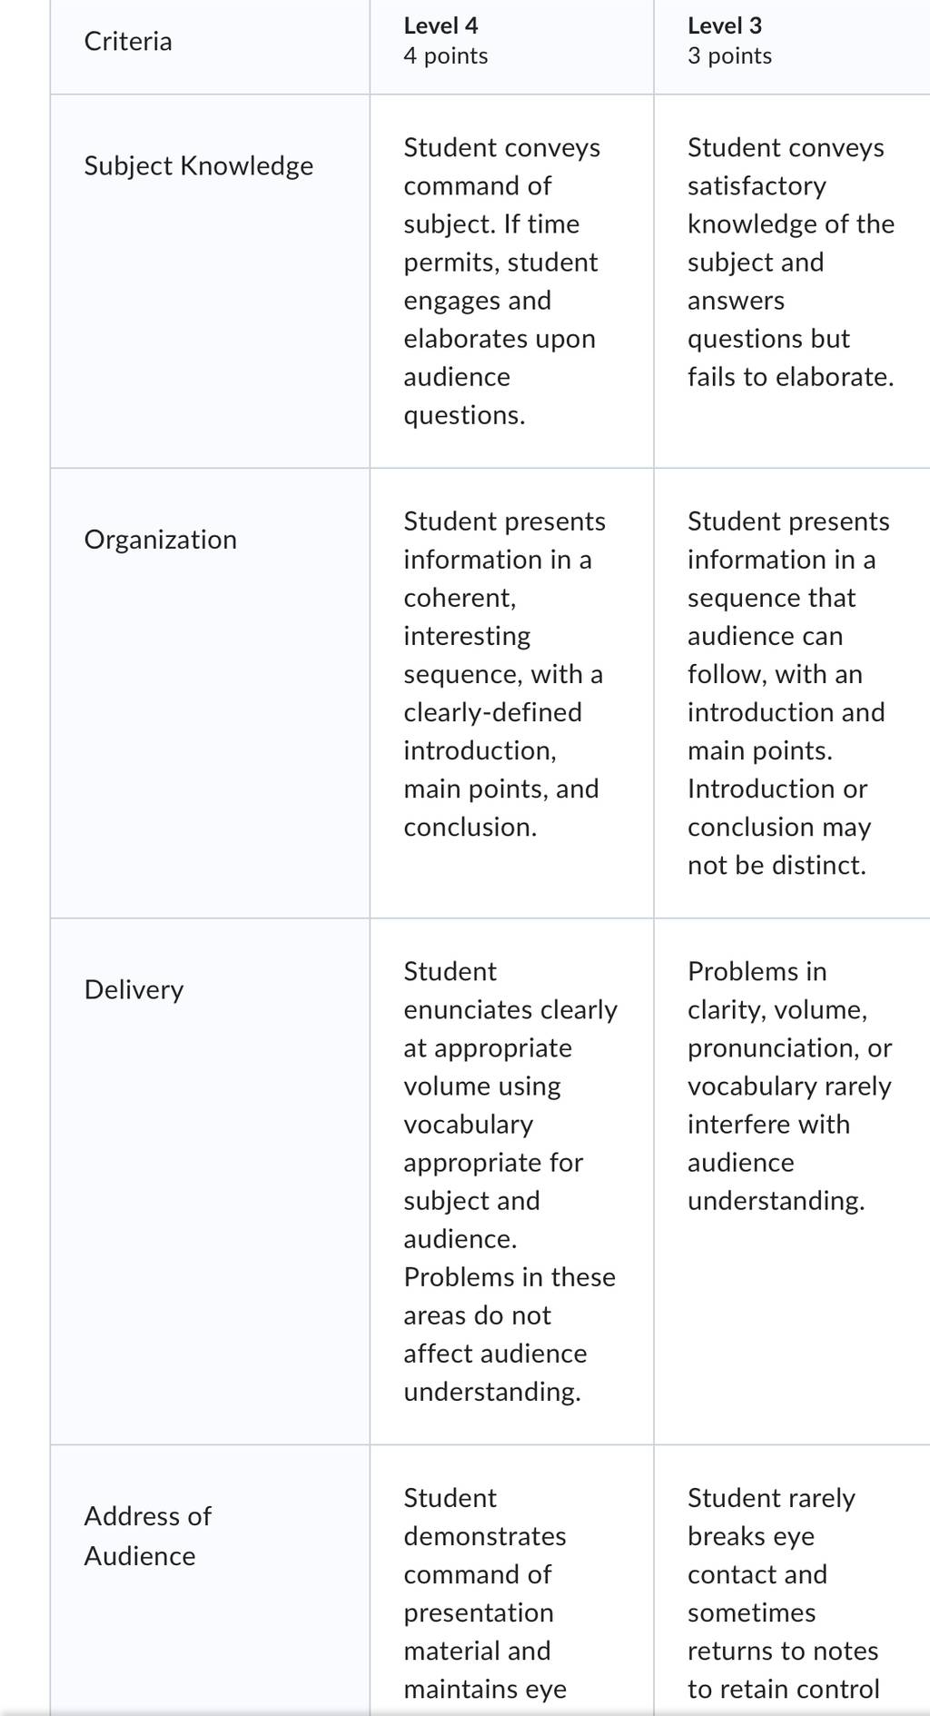Viewport: 930px width, 1716px height.
Task: Click the '4 points' text
Action: tap(445, 56)
